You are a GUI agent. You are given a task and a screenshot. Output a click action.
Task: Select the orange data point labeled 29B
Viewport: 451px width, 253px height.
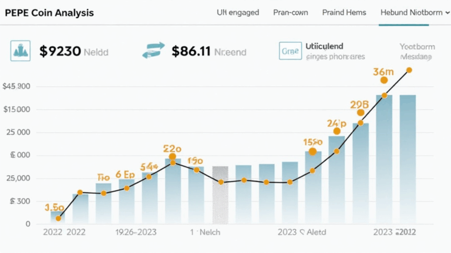(361, 113)
